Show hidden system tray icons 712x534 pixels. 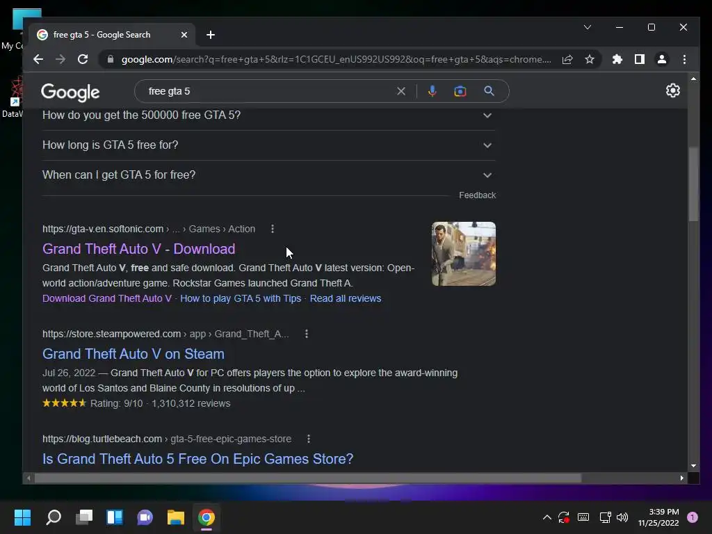[547, 517]
